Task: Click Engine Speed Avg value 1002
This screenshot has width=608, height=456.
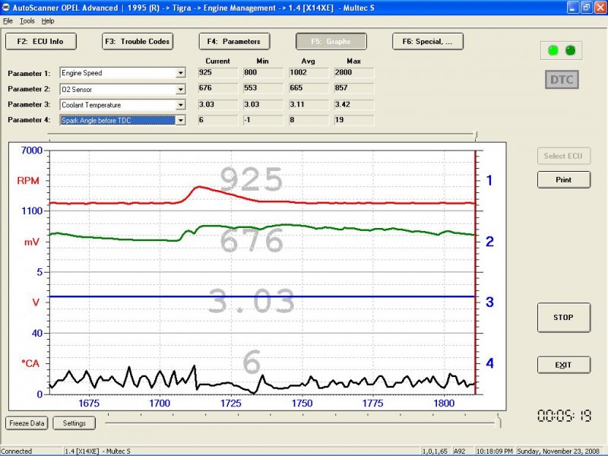Action: point(309,72)
